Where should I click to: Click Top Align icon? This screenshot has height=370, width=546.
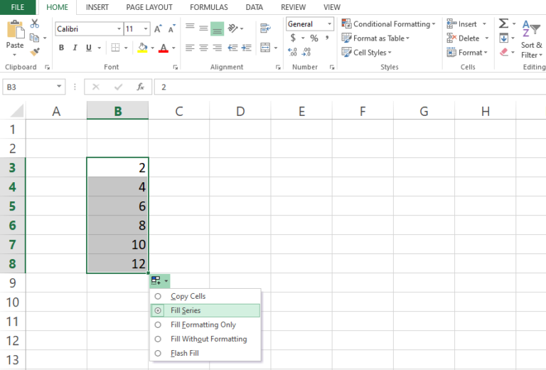[190, 27]
